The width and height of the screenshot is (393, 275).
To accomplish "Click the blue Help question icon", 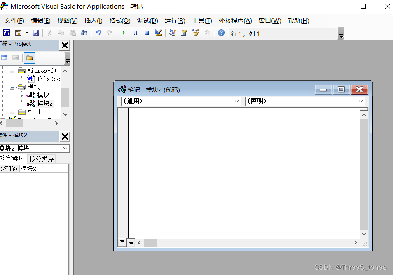I will pyautogui.click(x=221, y=33).
